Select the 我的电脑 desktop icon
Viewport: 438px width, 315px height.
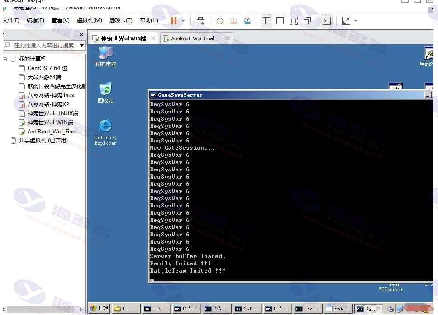pyautogui.click(x=105, y=56)
